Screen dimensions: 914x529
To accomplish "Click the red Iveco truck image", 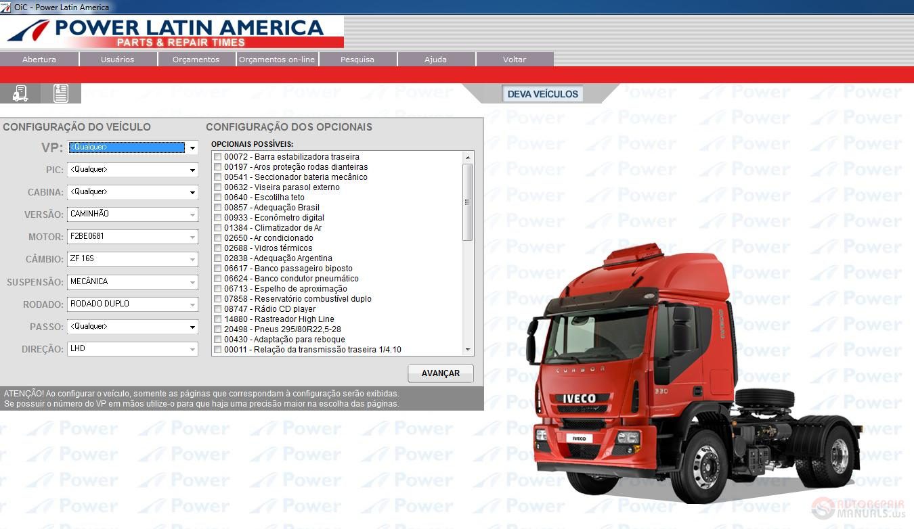I will point(694,372).
